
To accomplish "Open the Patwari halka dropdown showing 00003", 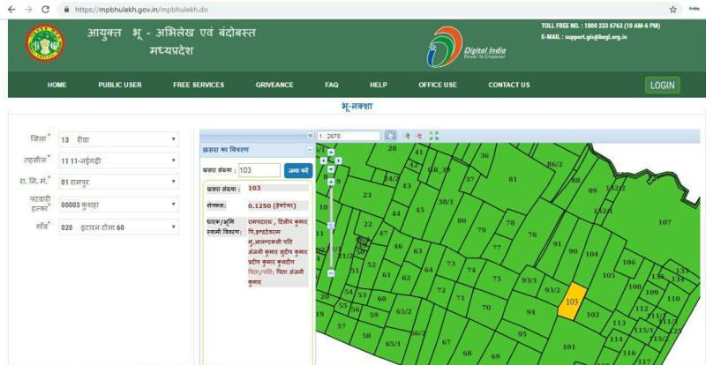I will (118, 205).
